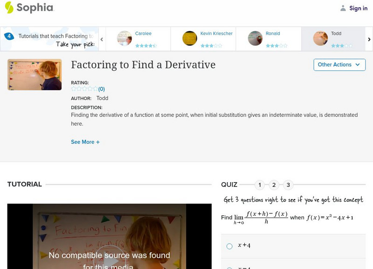Open Carolee's tutorial link

pos(143,34)
